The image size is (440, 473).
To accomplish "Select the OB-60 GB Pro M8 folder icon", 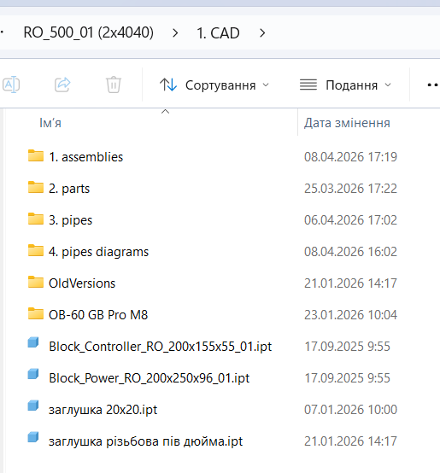I will (36, 313).
